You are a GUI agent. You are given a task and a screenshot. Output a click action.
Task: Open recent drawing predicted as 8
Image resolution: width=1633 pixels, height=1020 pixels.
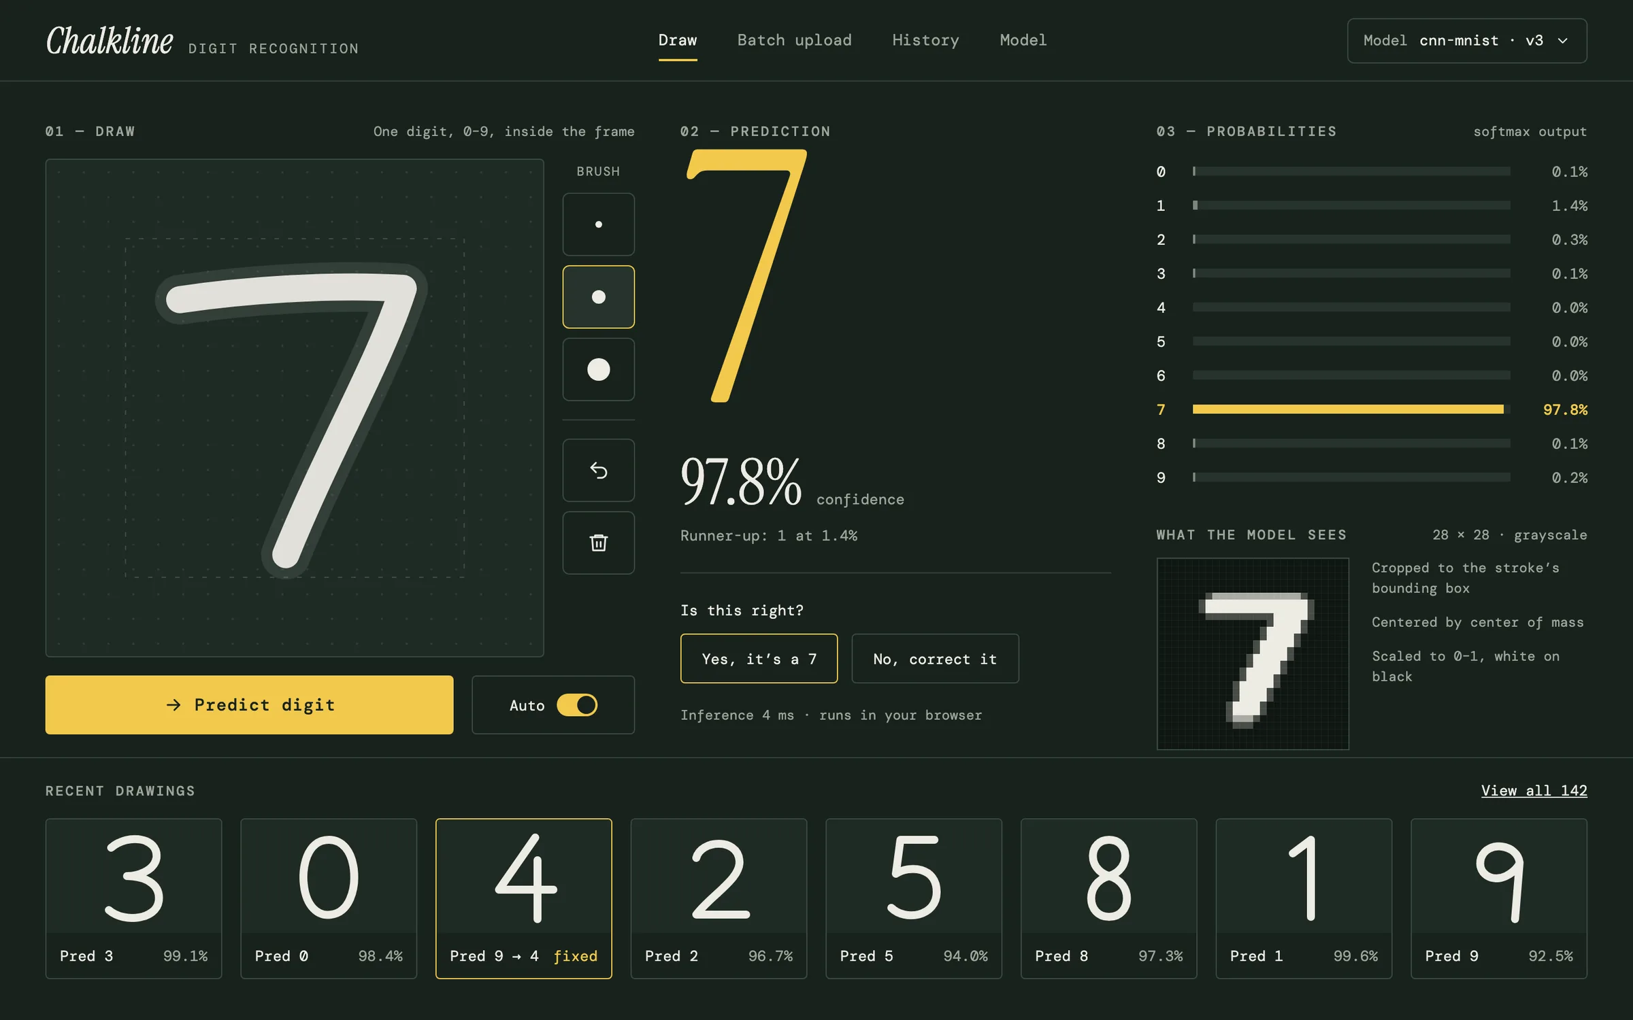pyautogui.click(x=1109, y=899)
